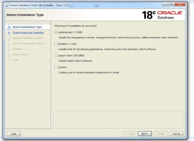194x141 pixels.
Task: Choose the Runtime (1.1GB) installation option
Action: click(x=56, y=44)
